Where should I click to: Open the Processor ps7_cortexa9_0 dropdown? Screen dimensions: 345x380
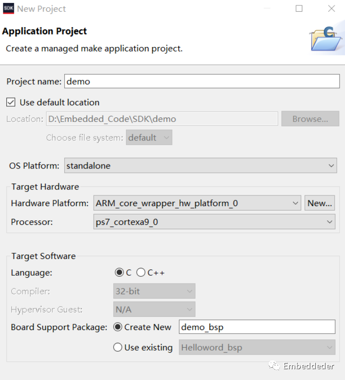coord(214,222)
